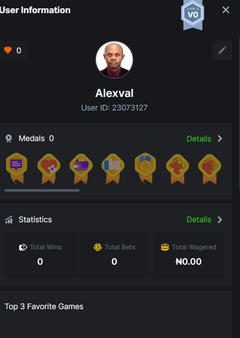Image resolution: width=240 pixels, height=338 pixels.
Task: Select the purple wallet medal
Action: pyautogui.click(x=81, y=169)
